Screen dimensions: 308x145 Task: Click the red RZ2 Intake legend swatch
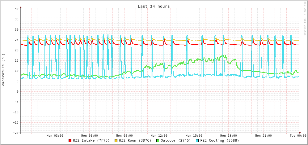pos(70,141)
